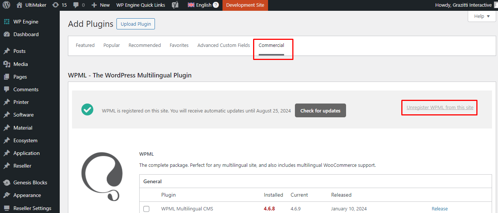Click the Material pin icon
498x213 pixels.
click(x=7, y=128)
